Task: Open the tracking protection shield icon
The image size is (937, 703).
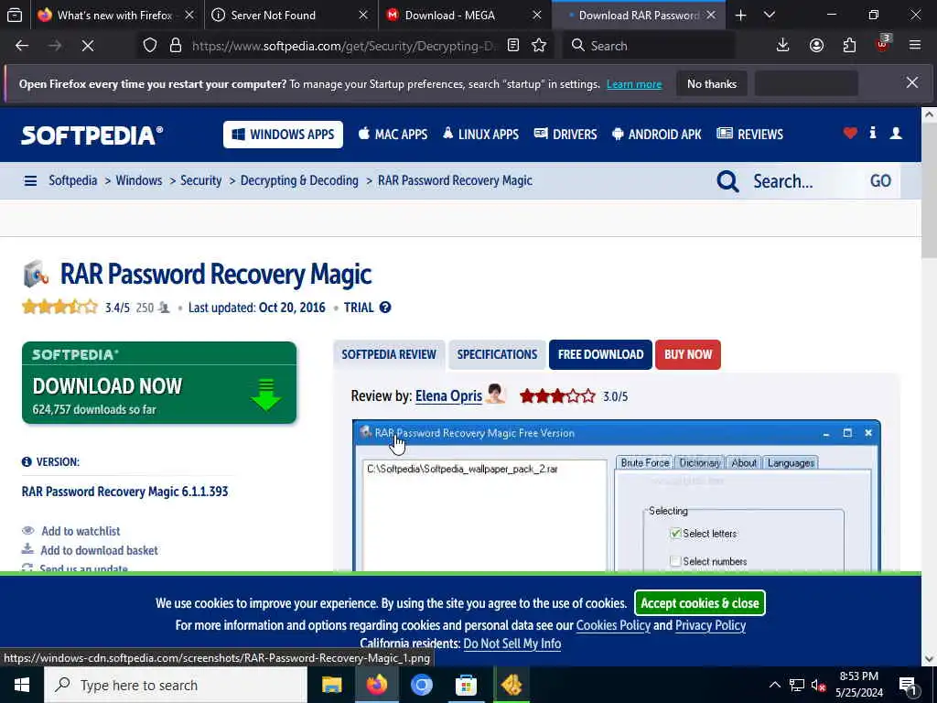Action: (x=150, y=46)
